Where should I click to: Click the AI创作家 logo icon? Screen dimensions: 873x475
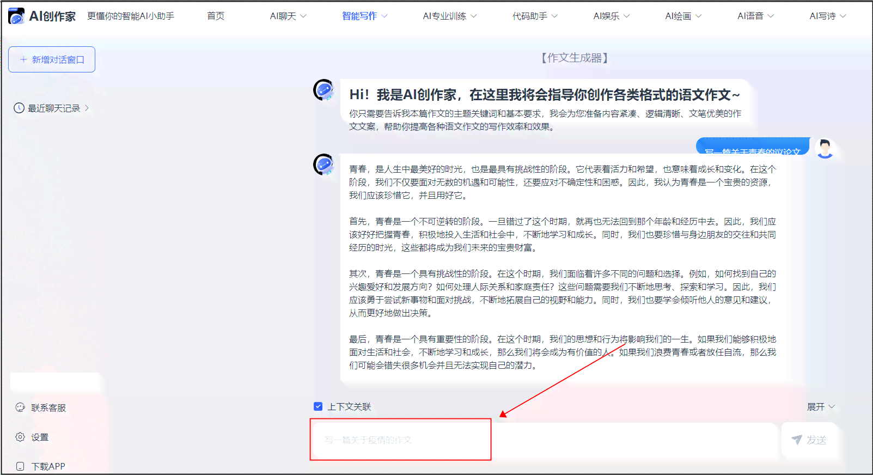[x=16, y=16]
